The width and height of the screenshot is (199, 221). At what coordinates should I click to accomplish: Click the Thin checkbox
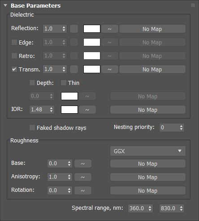(64, 83)
